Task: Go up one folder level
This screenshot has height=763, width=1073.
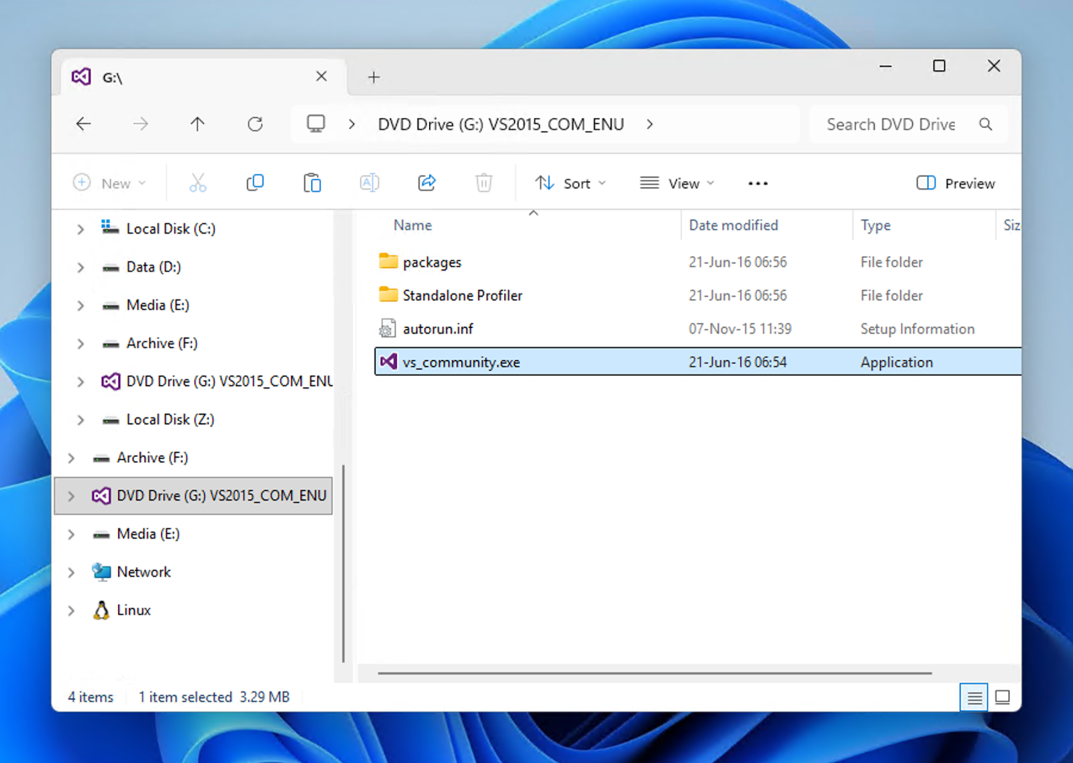Action: [197, 124]
